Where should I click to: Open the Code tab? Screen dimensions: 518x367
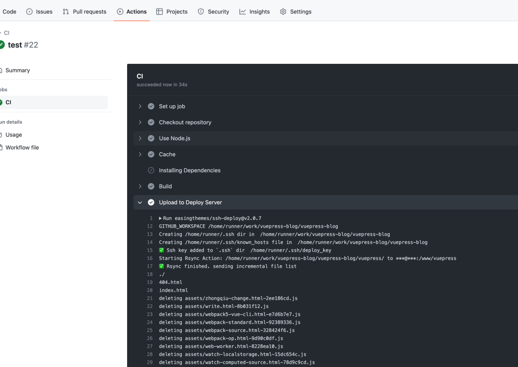click(x=9, y=12)
